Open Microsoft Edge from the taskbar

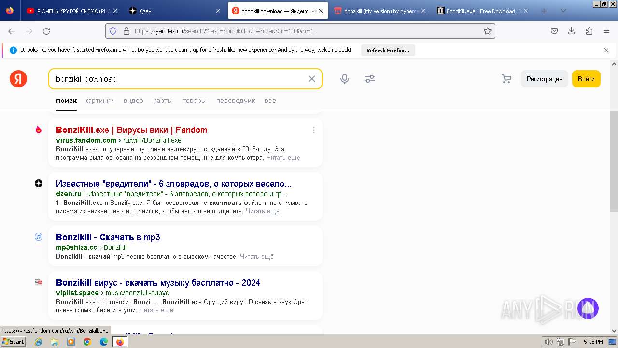[x=104, y=342]
